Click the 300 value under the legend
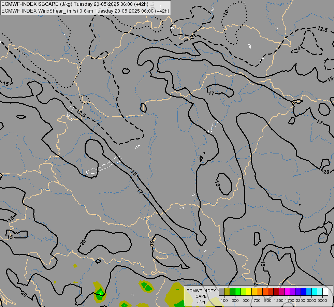 [x=235, y=301]
